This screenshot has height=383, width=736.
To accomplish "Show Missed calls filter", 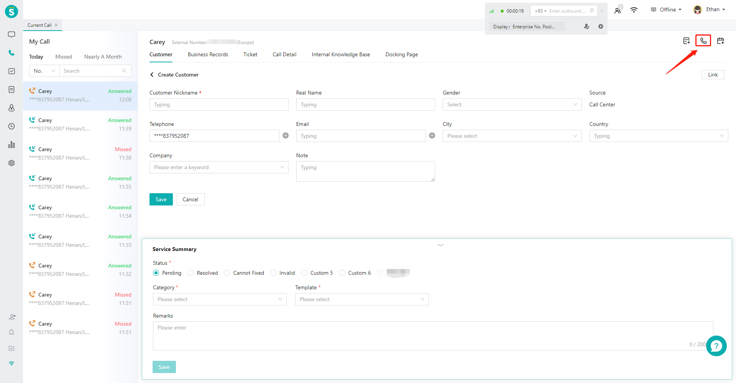I will point(64,57).
